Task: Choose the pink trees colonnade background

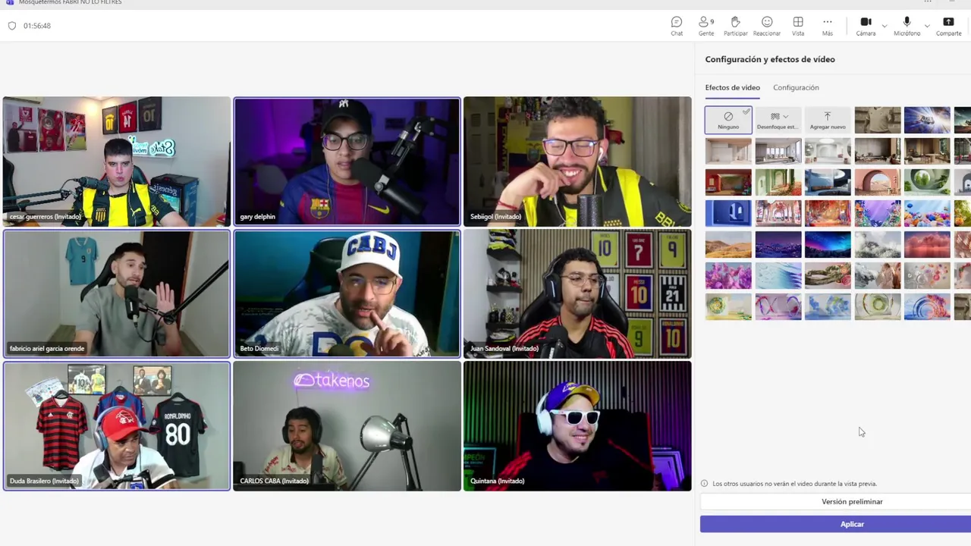Action: (x=778, y=213)
